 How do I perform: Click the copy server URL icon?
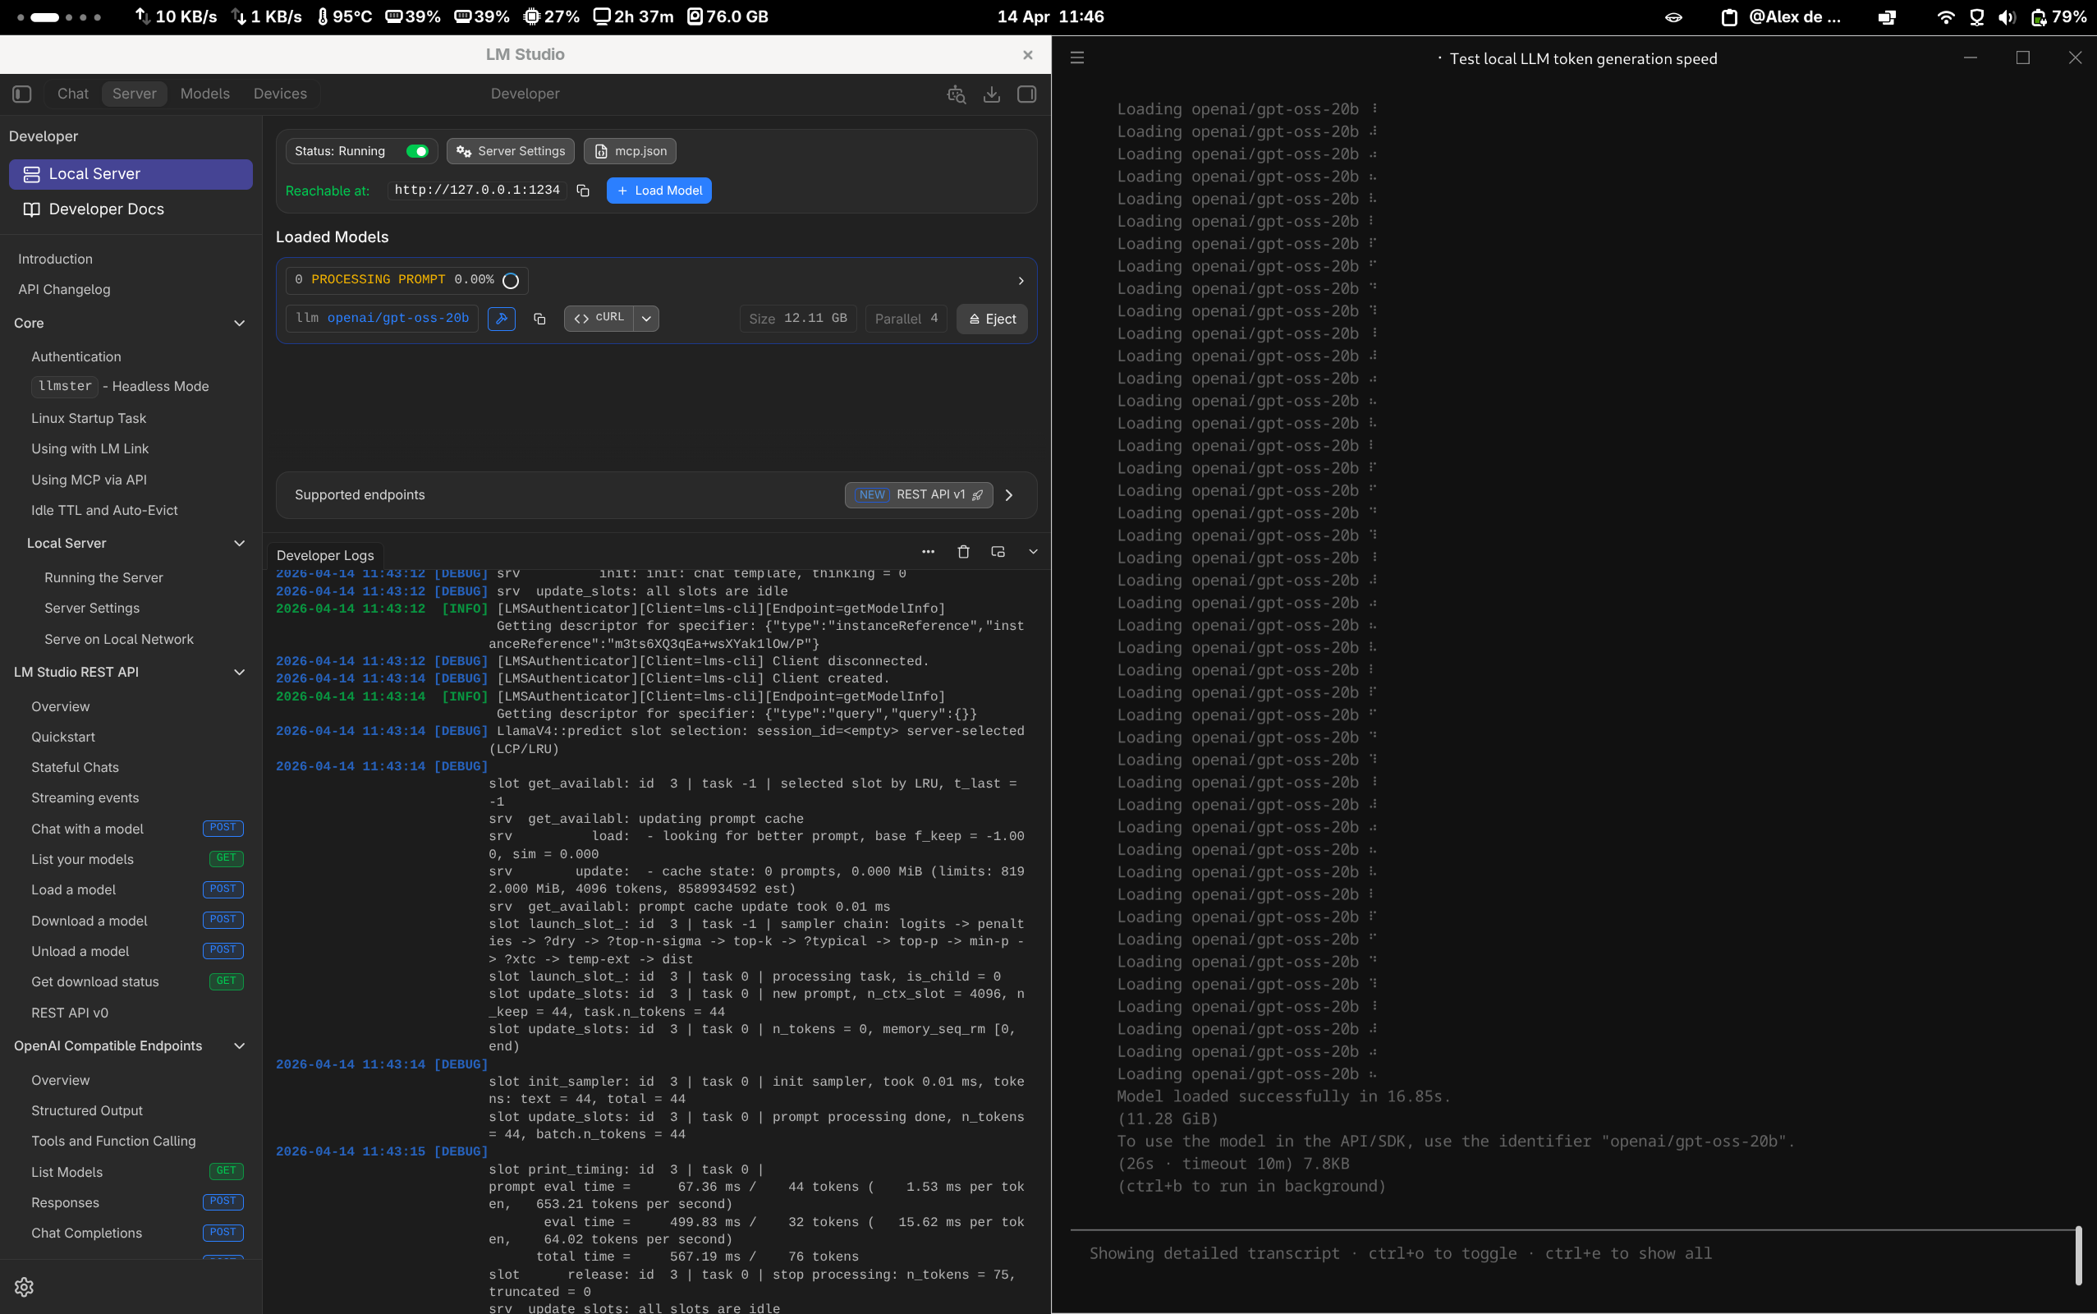click(583, 191)
